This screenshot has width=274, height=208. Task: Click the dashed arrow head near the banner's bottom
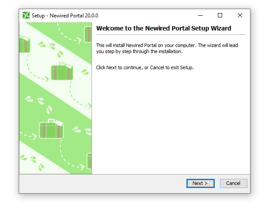(82, 167)
